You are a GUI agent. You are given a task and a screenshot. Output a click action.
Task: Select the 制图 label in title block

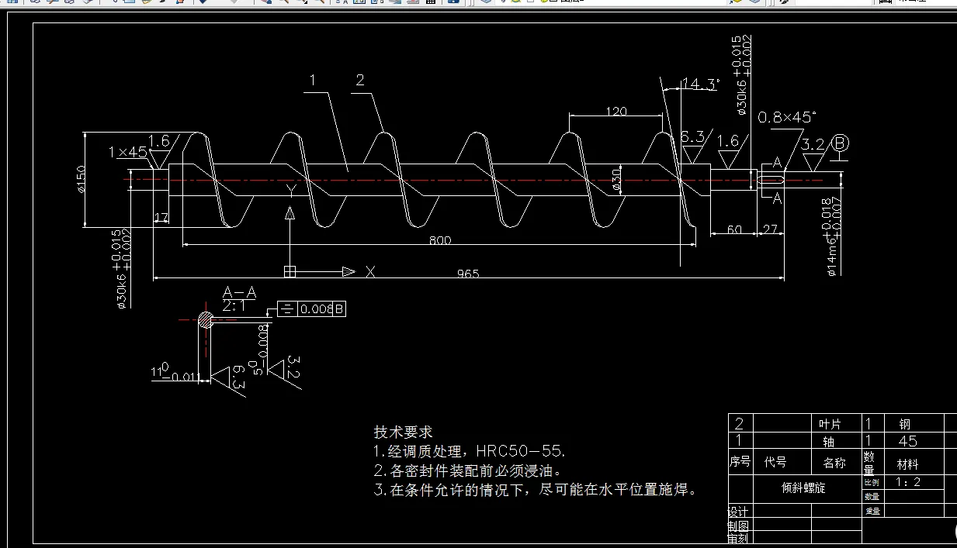(738, 526)
